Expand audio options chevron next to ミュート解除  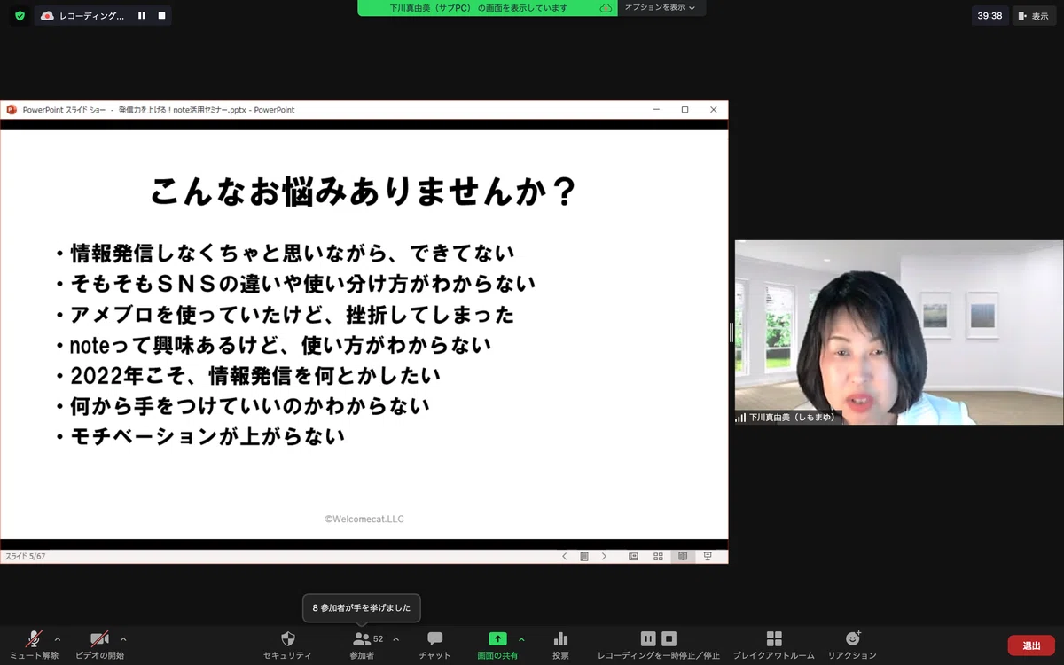coord(58,638)
